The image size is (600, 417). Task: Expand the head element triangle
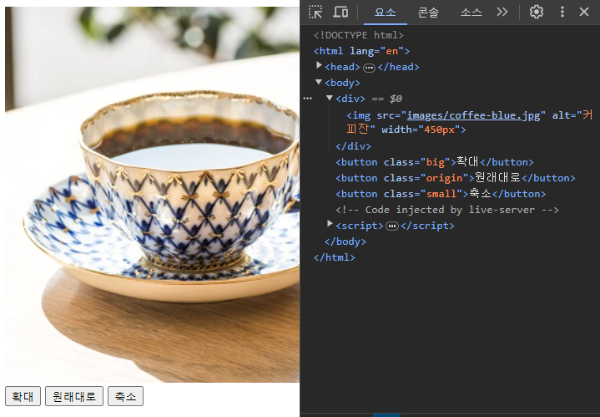click(x=319, y=65)
